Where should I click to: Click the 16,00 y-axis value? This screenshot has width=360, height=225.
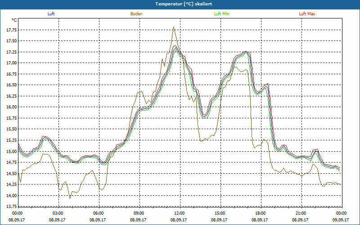(12, 107)
